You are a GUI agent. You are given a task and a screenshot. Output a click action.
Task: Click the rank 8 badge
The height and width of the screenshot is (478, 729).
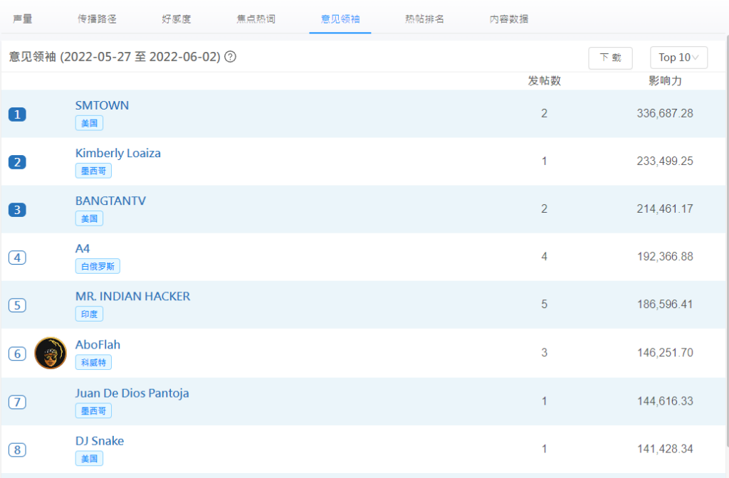click(x=17, y=450)
